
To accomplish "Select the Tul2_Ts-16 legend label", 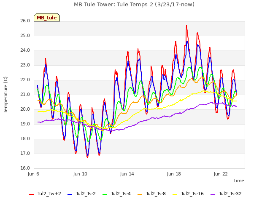I will 192,194.
